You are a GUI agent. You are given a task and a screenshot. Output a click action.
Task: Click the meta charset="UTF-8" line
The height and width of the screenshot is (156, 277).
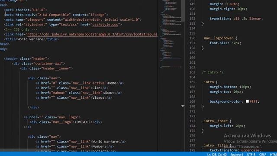(x=26, y=10)
